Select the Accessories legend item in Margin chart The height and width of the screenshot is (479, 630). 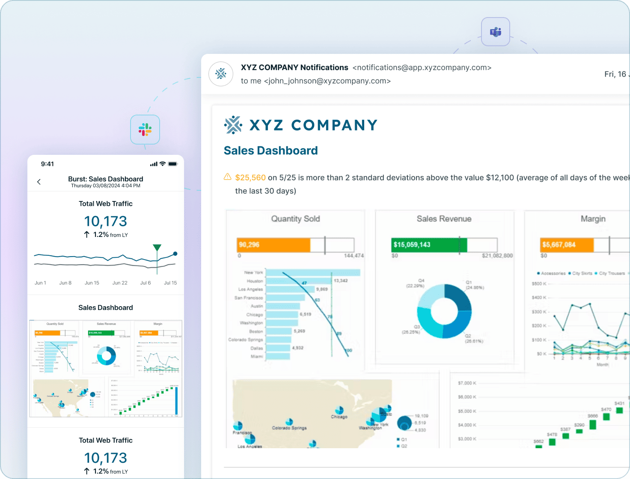pyautogui.click(x=551, y=273)
